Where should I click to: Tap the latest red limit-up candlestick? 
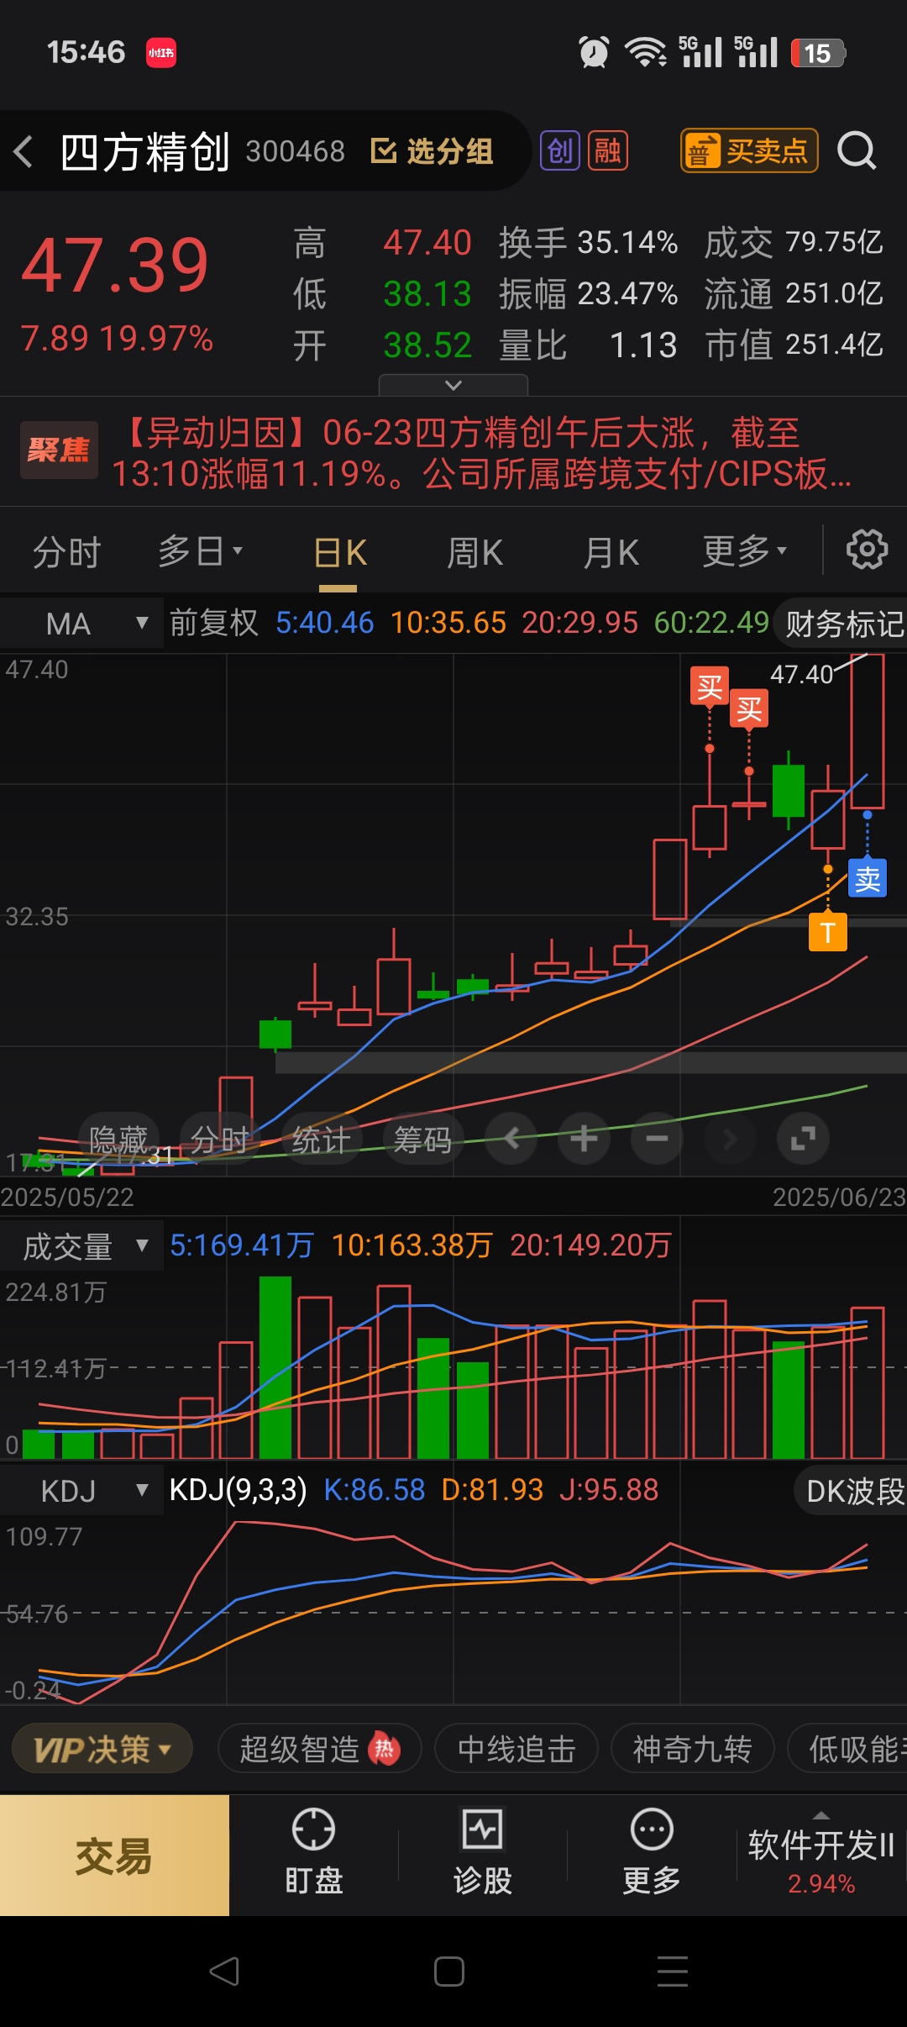[x=868, y=731]
